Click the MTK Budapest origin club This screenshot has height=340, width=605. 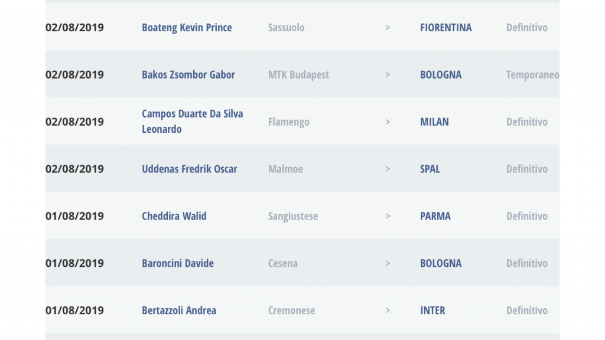pyautogui.click(x=298, y=74)
